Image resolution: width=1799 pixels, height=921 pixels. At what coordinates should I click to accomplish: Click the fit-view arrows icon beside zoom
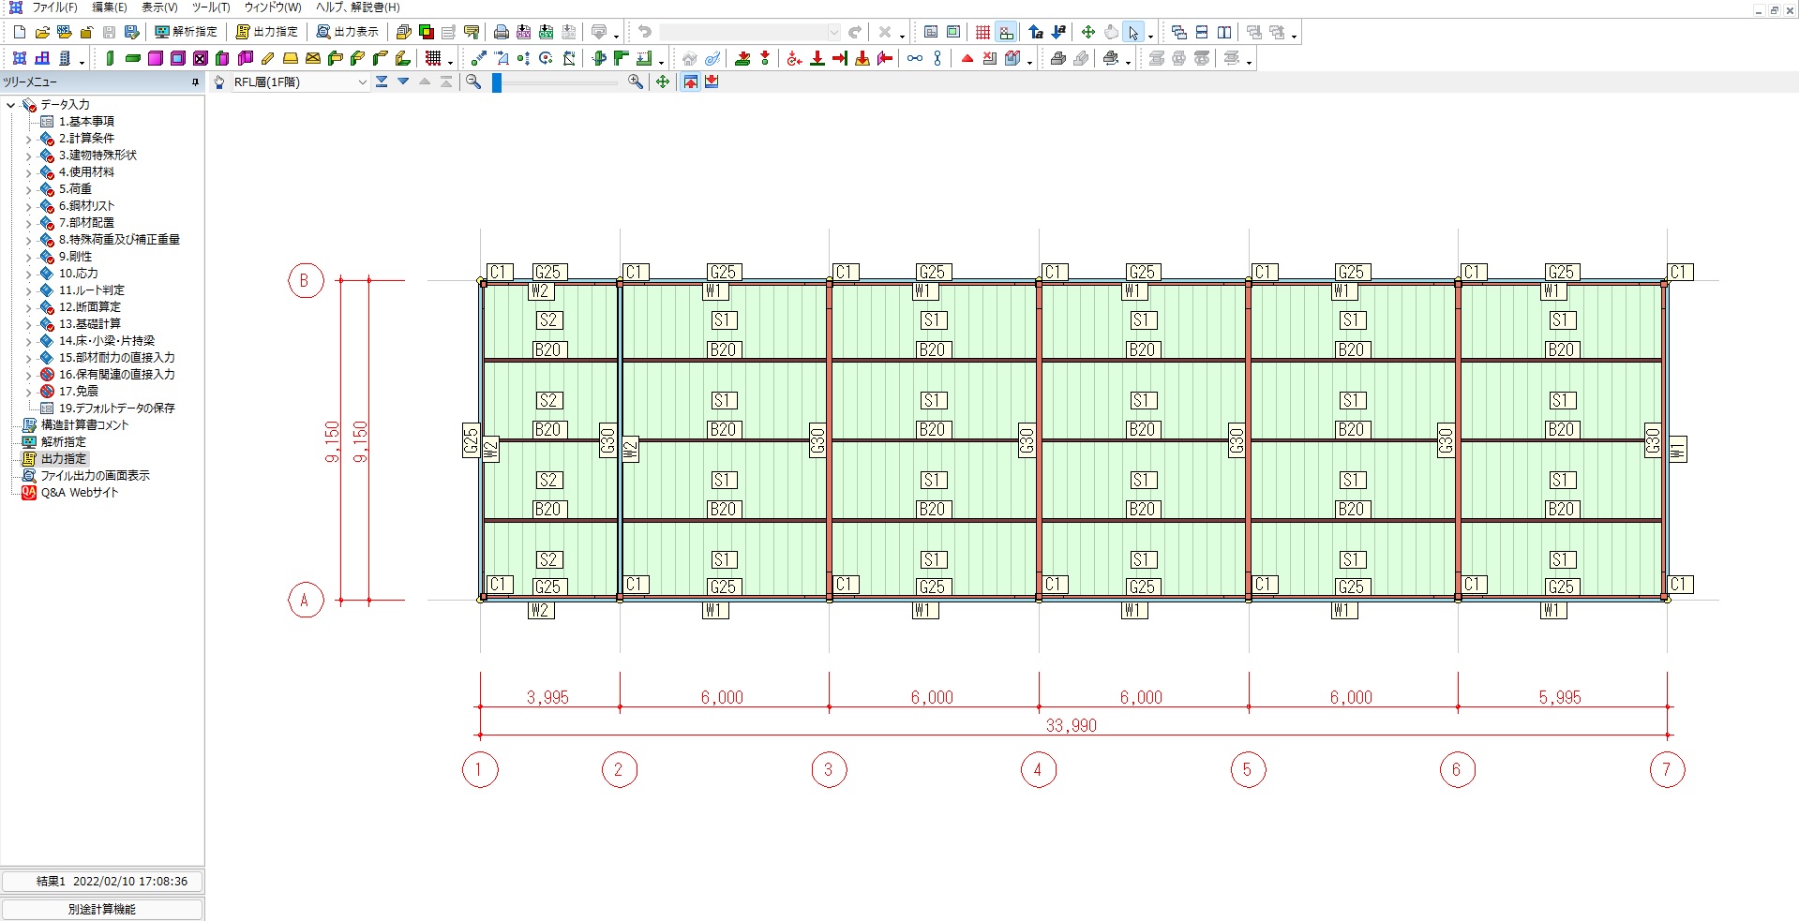(x=663, y=82)
